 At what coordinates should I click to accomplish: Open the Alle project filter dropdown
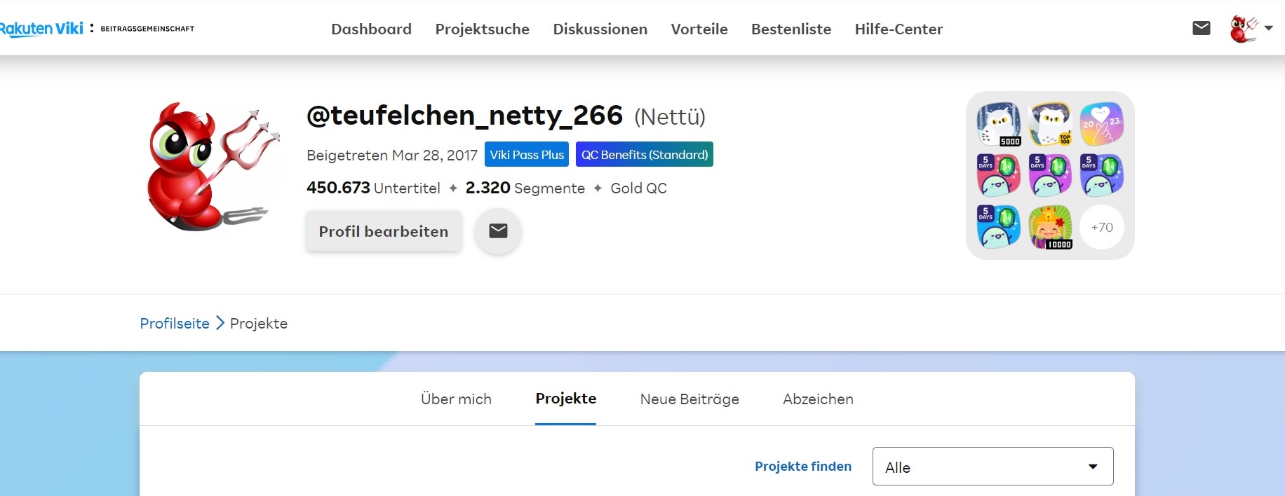point(992,467)
